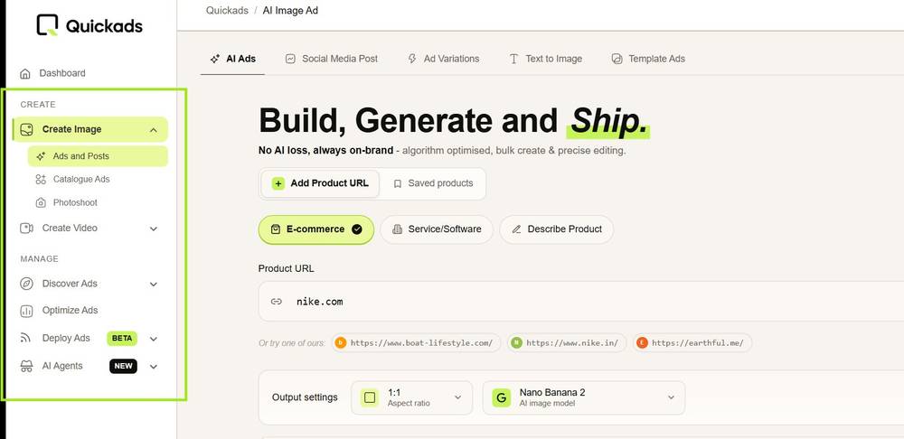Click the Photoshoot camera icon
The width and height of the screenshot is (904, 439).
tap(41, 203)
